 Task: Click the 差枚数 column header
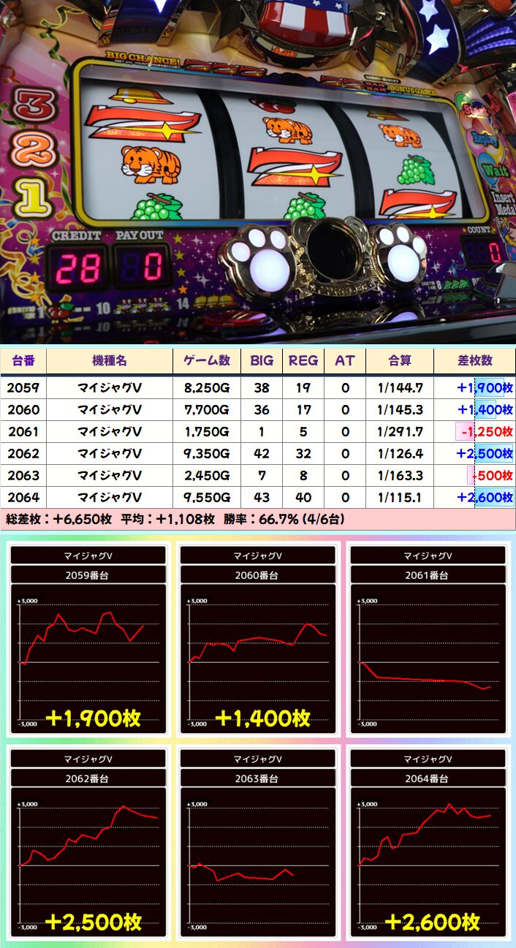point(474,360)
